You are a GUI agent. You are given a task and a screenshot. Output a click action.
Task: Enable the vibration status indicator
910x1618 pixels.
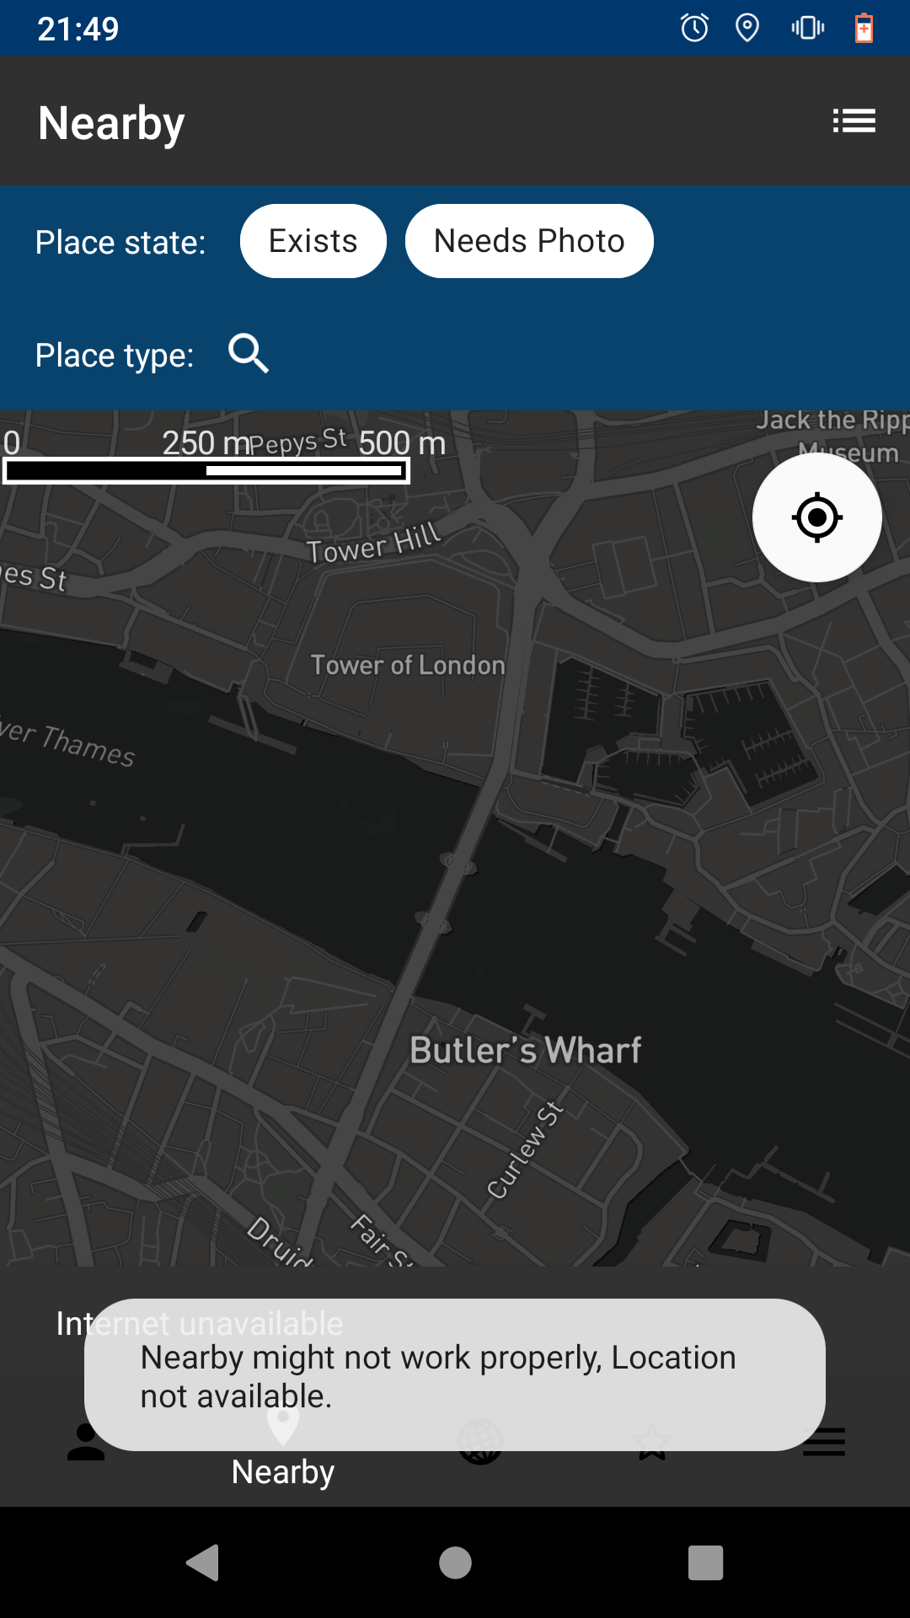click(x=806, y=28)
